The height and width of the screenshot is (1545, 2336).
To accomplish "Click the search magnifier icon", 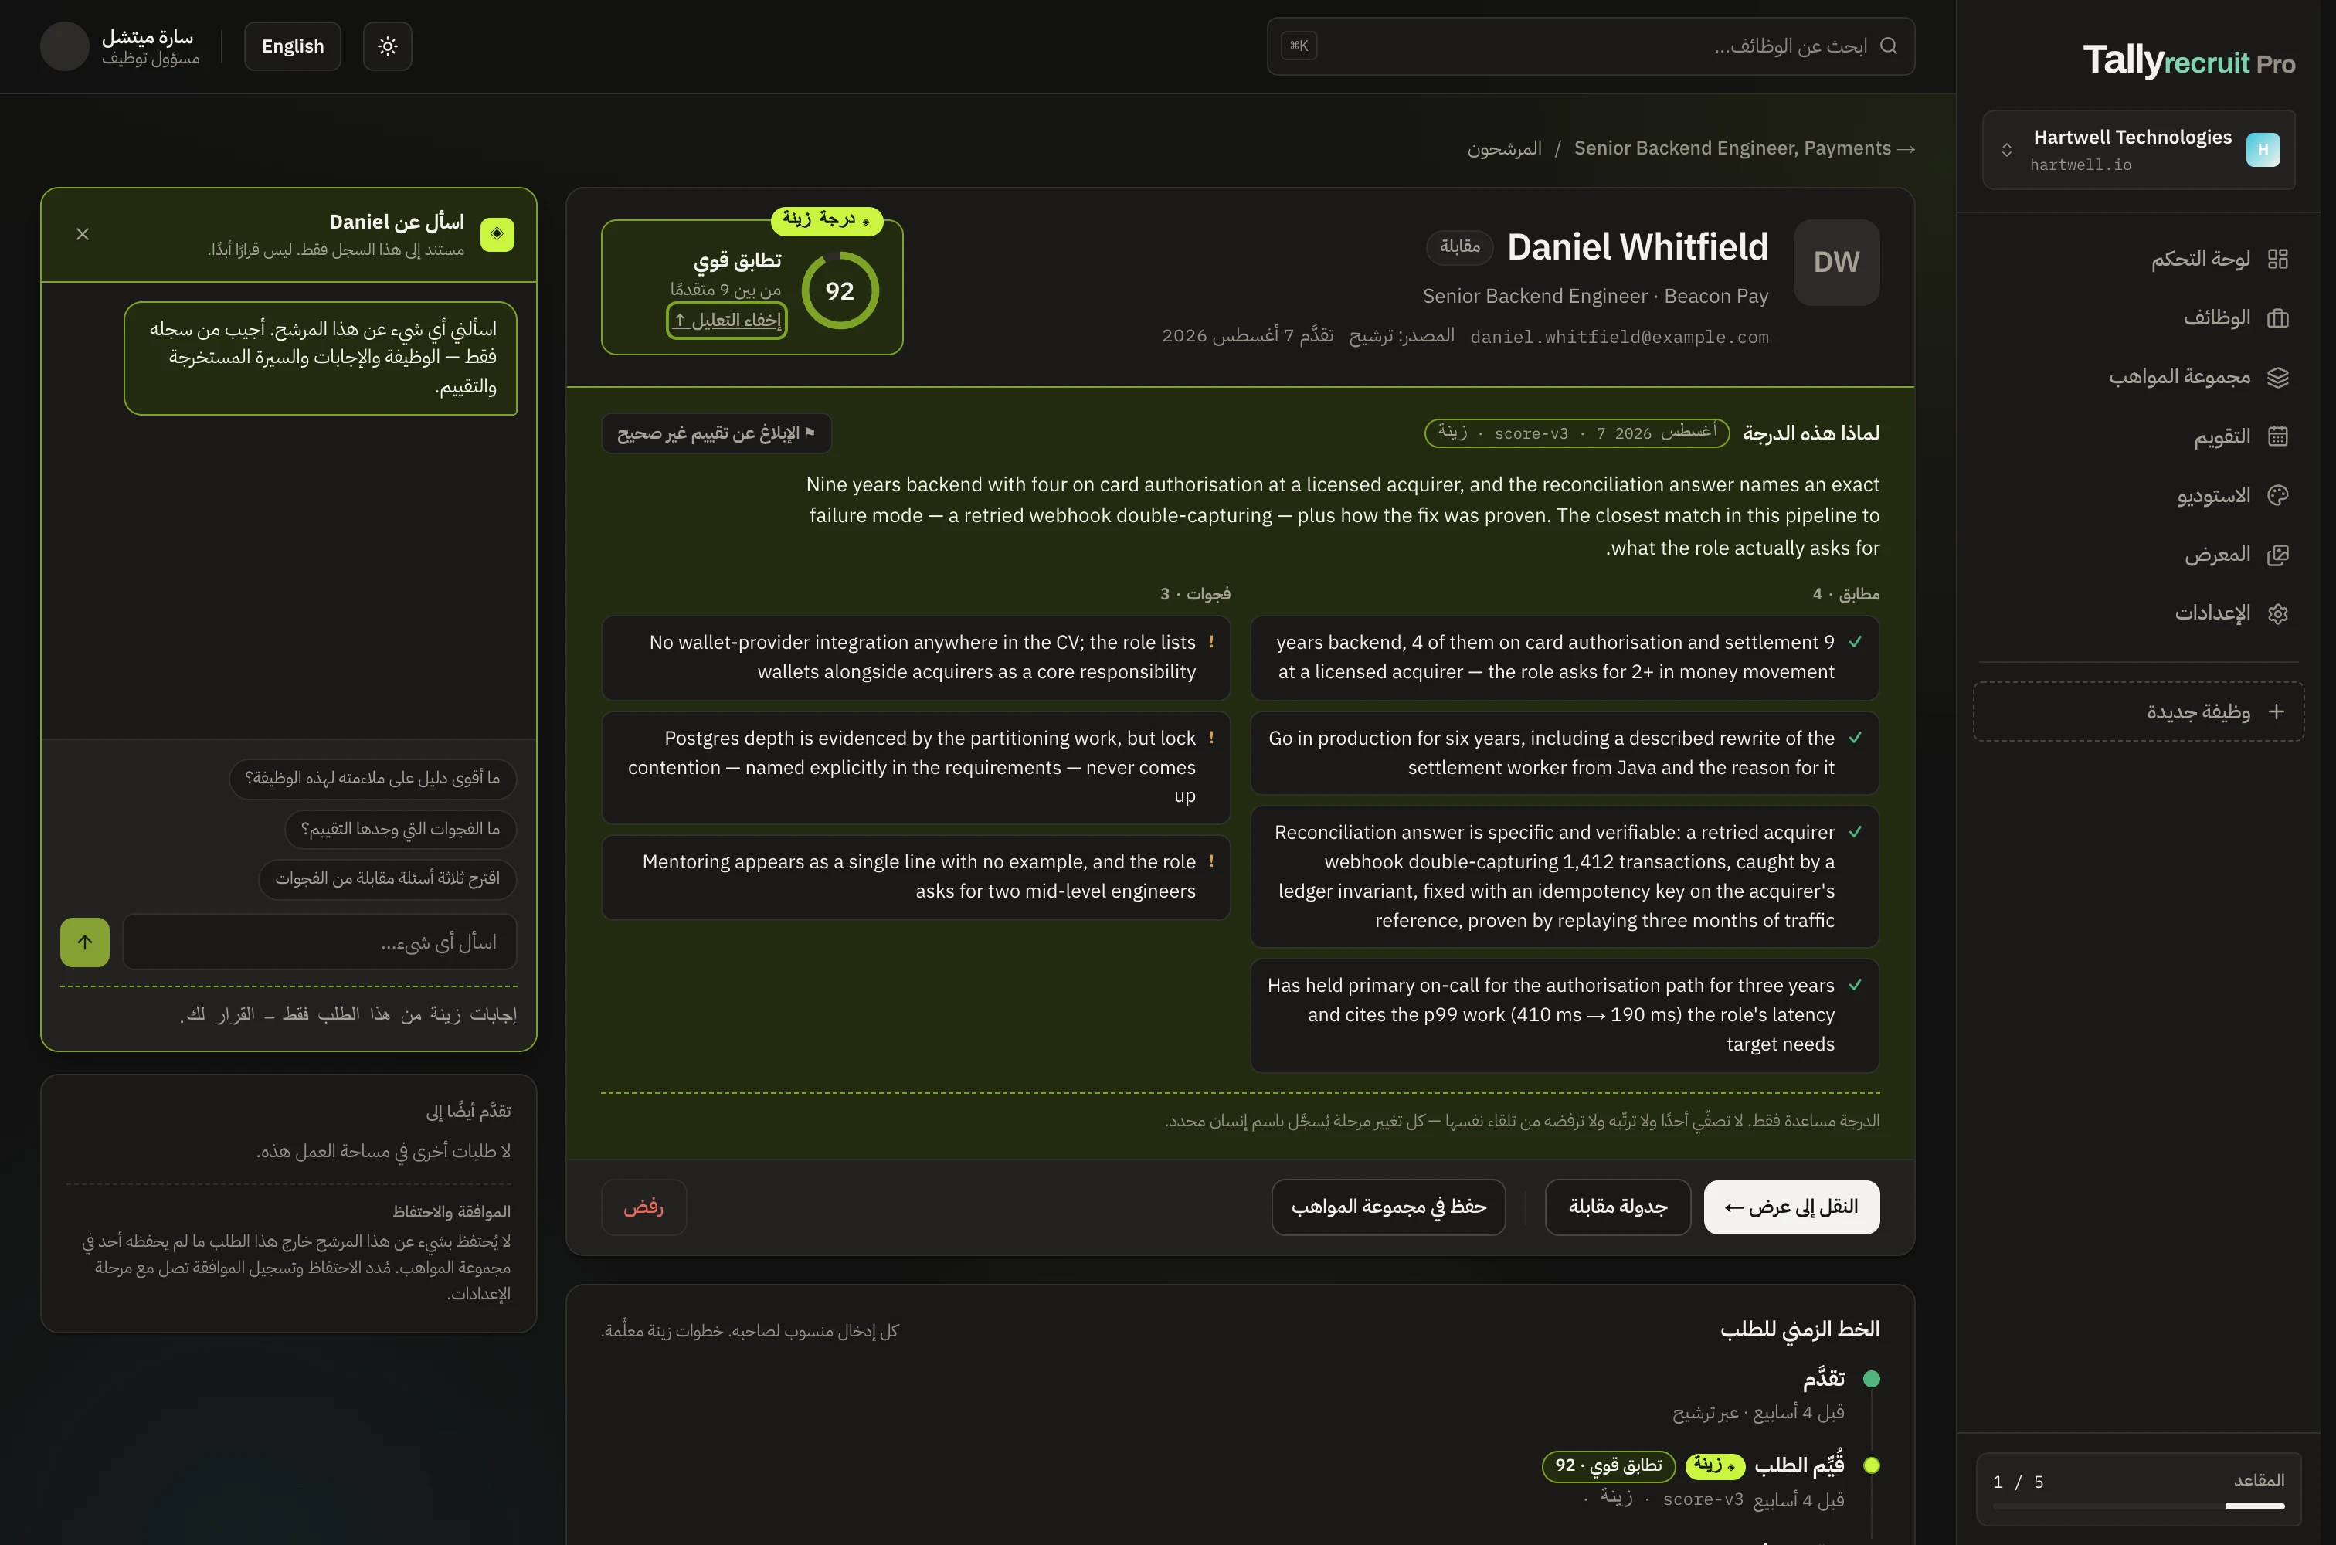I will point(1888,46).
